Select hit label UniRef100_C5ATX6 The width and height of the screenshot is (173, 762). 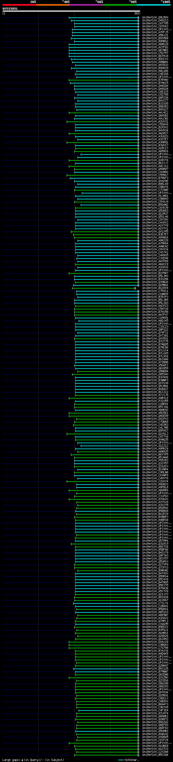click(155, 309)
